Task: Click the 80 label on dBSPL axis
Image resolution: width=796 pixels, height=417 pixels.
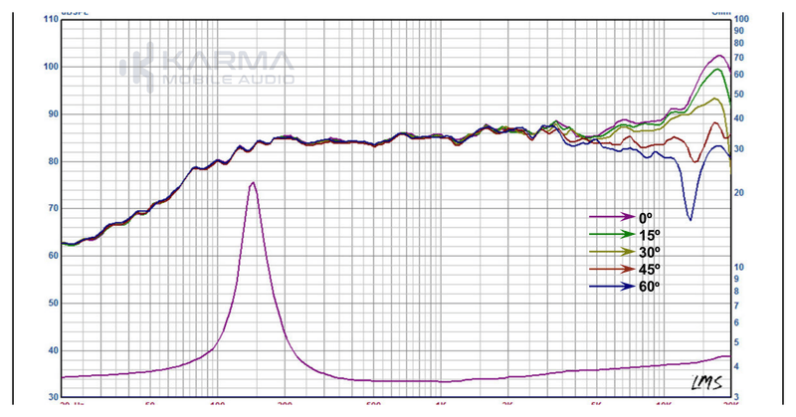Action: [54, 161]
